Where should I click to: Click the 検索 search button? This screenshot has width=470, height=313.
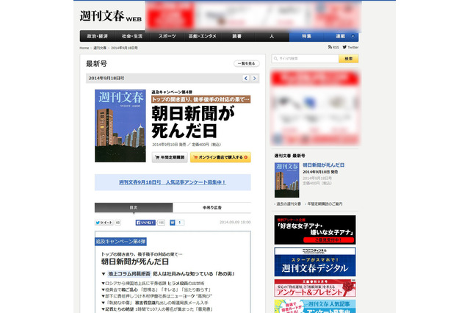(349, 59)
